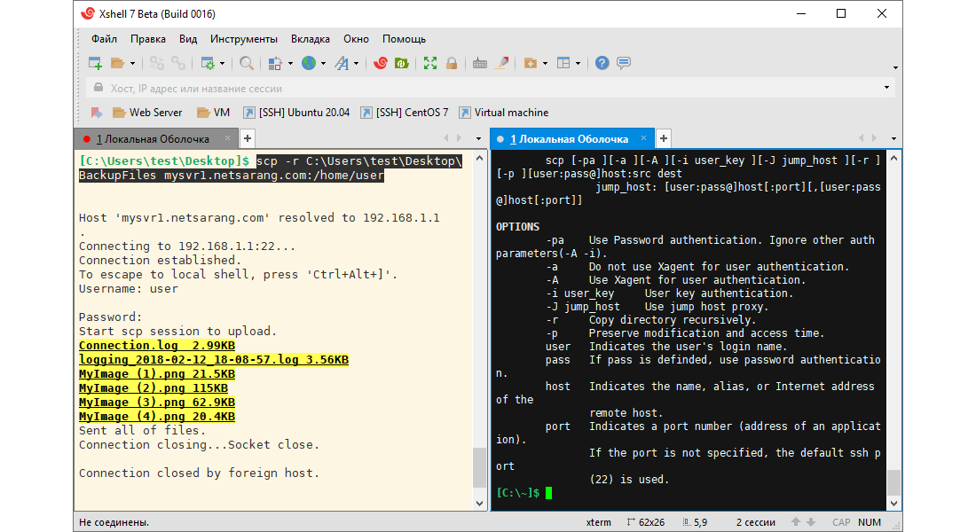The image size is (976, 532).
Task: Open the toolbar overflow options arrow
Action: [895, 67]
